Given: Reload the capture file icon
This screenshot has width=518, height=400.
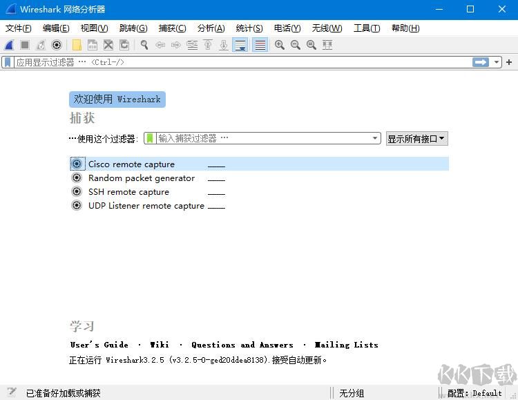Looking at the screenshot, I should (x=124, y=45).
